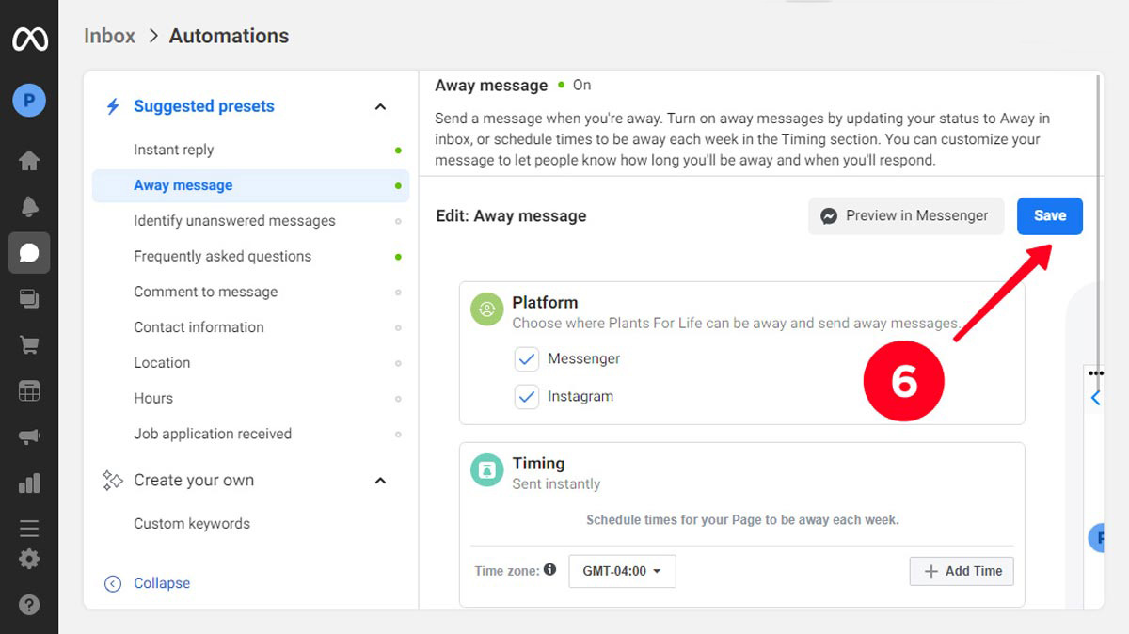Select Frequently asked questions preset
1129x634 pixels.
point(222,256)
